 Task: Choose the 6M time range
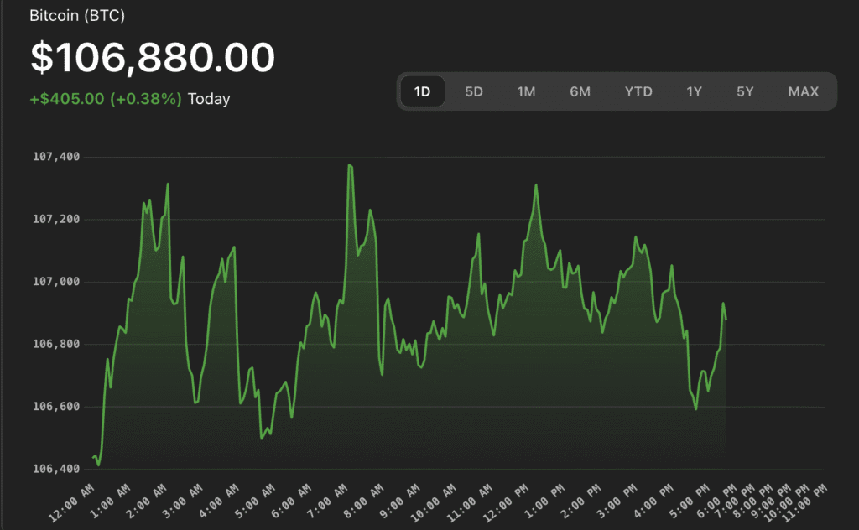[x=580, y=91]
